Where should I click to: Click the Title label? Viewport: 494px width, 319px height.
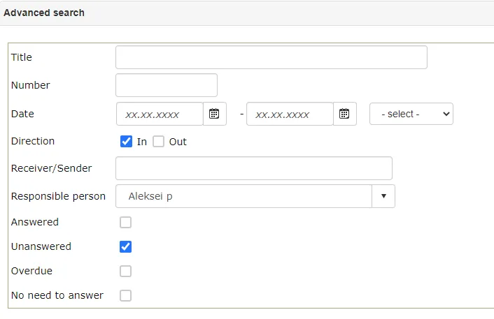tap(22, 57)
